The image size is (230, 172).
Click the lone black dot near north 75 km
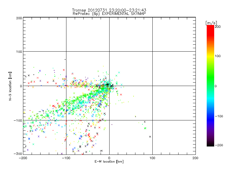65,60
